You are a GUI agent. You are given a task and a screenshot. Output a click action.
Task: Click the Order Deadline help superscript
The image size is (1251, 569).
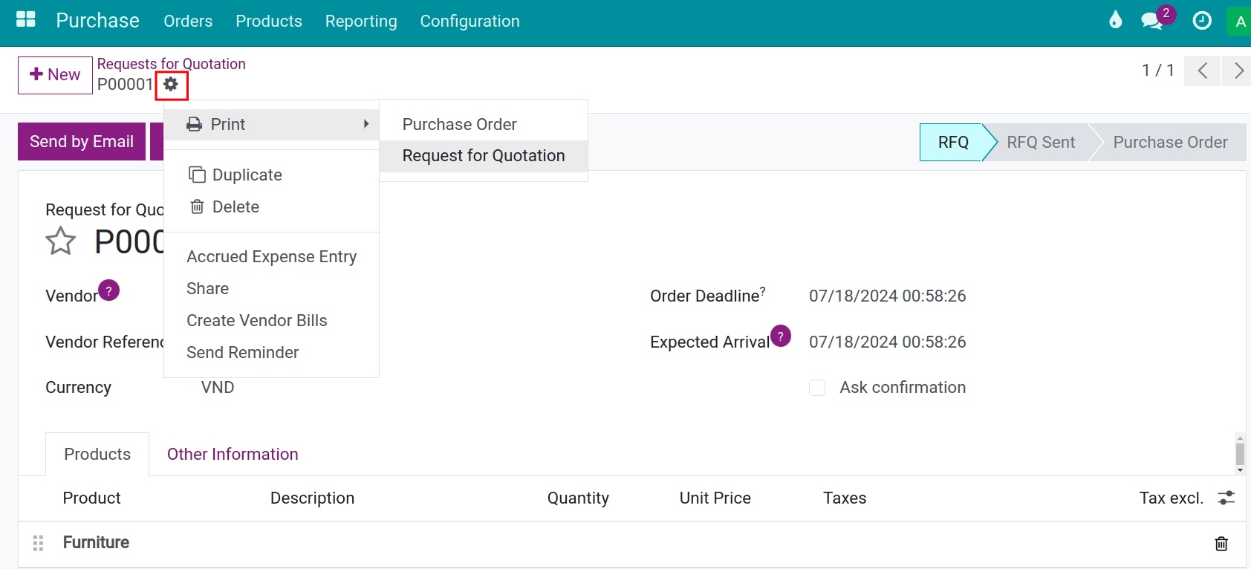762,291
